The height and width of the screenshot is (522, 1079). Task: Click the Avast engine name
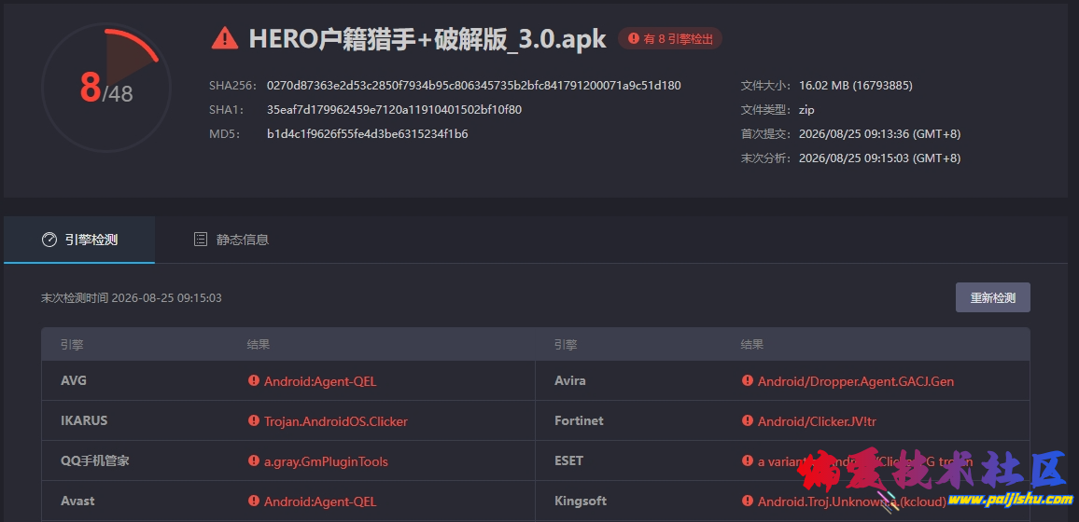(77, 501)
